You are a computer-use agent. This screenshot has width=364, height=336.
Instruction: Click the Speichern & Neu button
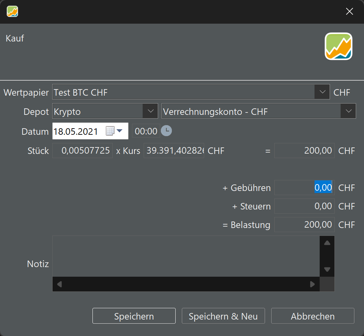223,316
